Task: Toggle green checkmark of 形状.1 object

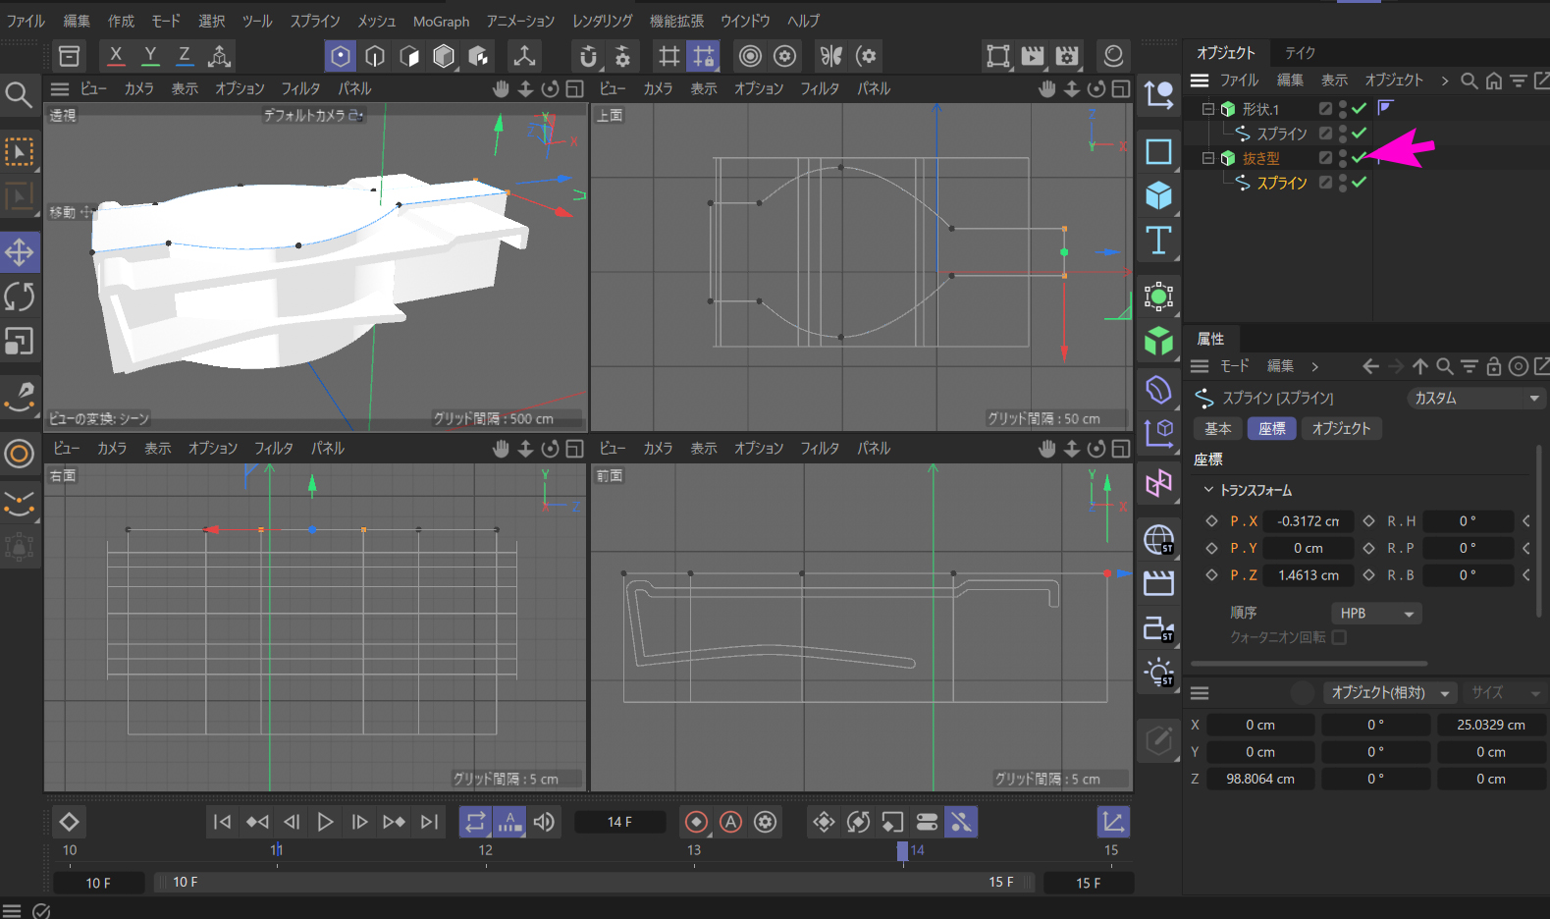Action: coord(1359,108)
